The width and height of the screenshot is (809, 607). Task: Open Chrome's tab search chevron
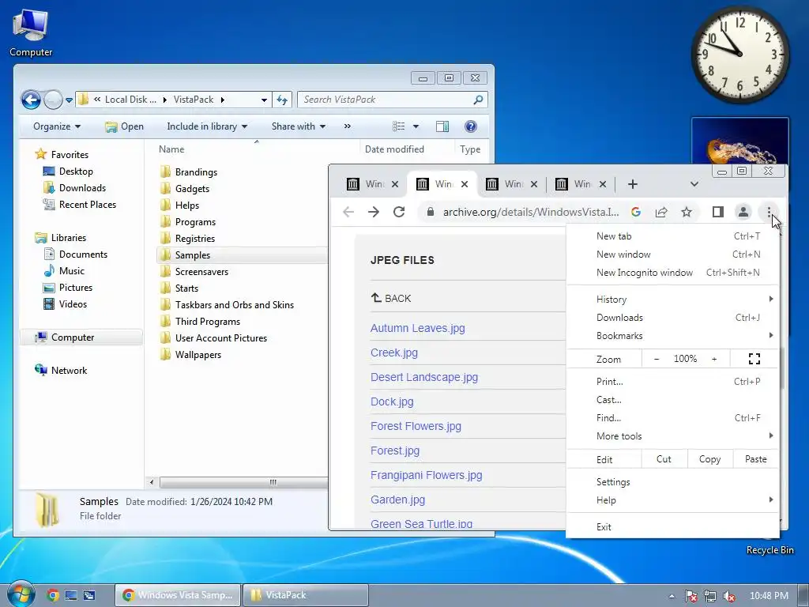(x=694, y=184)
